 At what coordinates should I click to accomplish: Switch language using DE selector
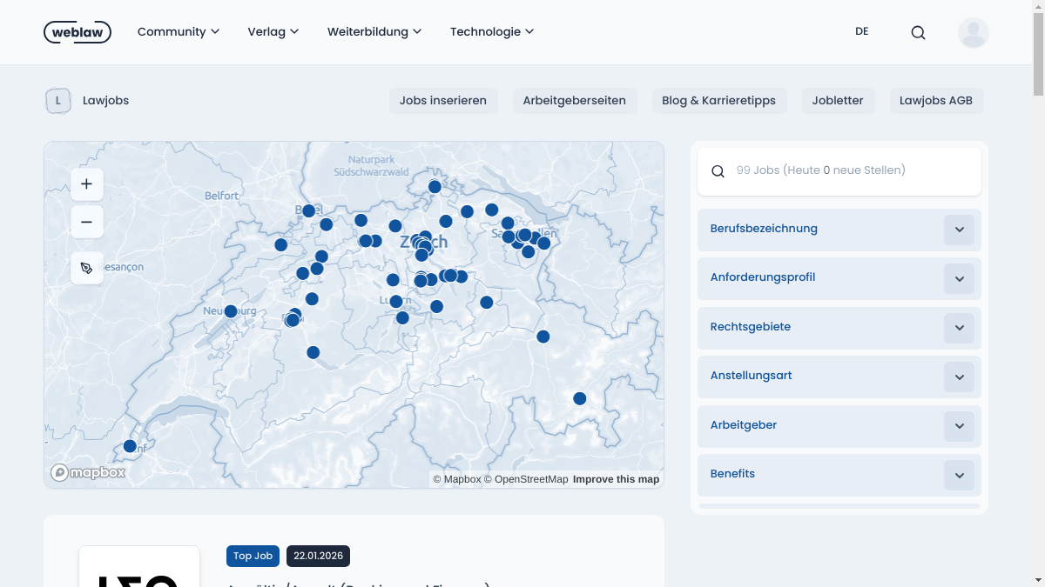tap(861, 31)
